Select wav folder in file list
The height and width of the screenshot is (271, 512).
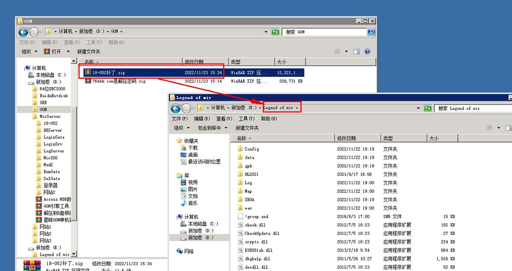tap(248, 208)
